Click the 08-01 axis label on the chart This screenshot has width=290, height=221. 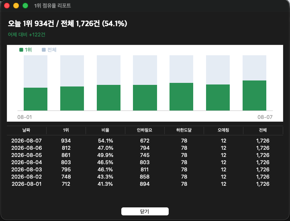coord(25,117)
